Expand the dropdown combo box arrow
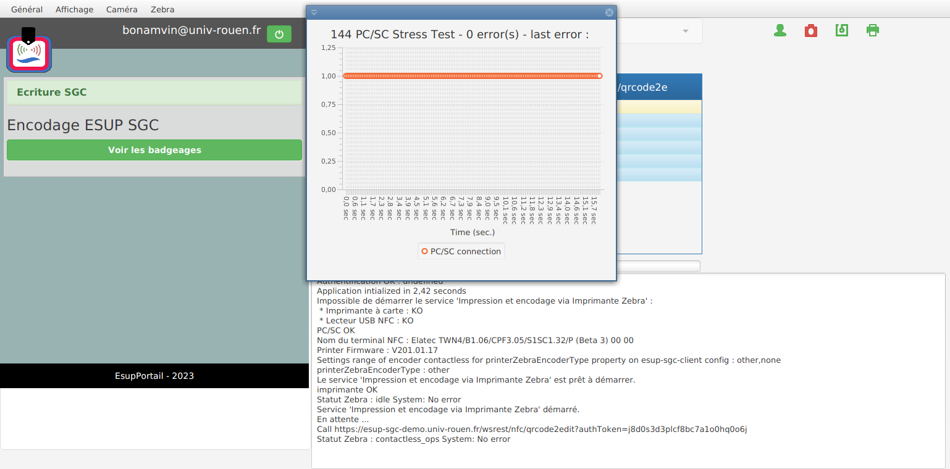 [686, 31]
